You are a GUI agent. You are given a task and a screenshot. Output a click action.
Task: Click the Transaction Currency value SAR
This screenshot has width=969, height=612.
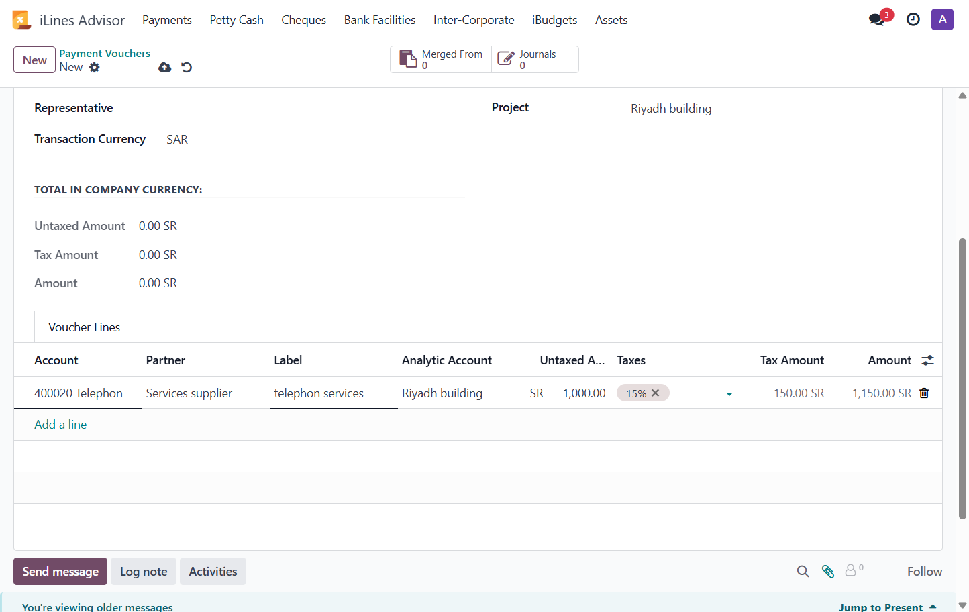click(x=177, y=139)
